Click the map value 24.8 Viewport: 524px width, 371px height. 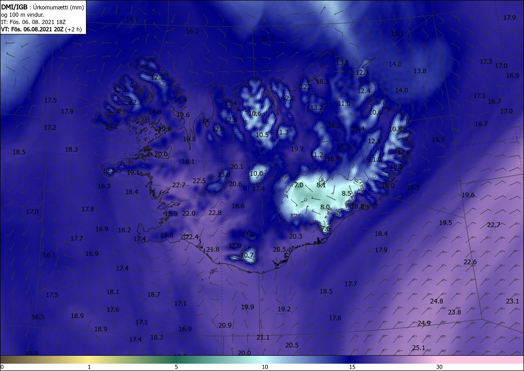tap(436, 301)
